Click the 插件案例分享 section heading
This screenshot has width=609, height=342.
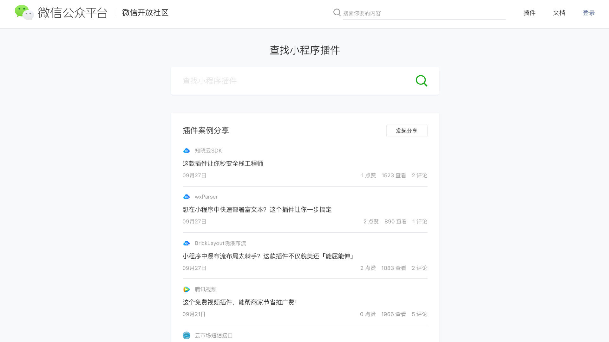click(206, 130)
